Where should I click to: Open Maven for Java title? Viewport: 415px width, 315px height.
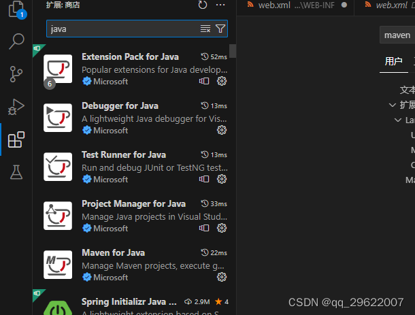point(114,253)
